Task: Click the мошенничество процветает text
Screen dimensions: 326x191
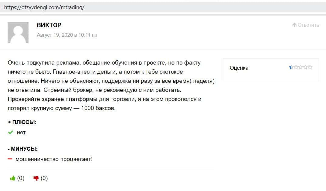Action: tap(54, 159)
